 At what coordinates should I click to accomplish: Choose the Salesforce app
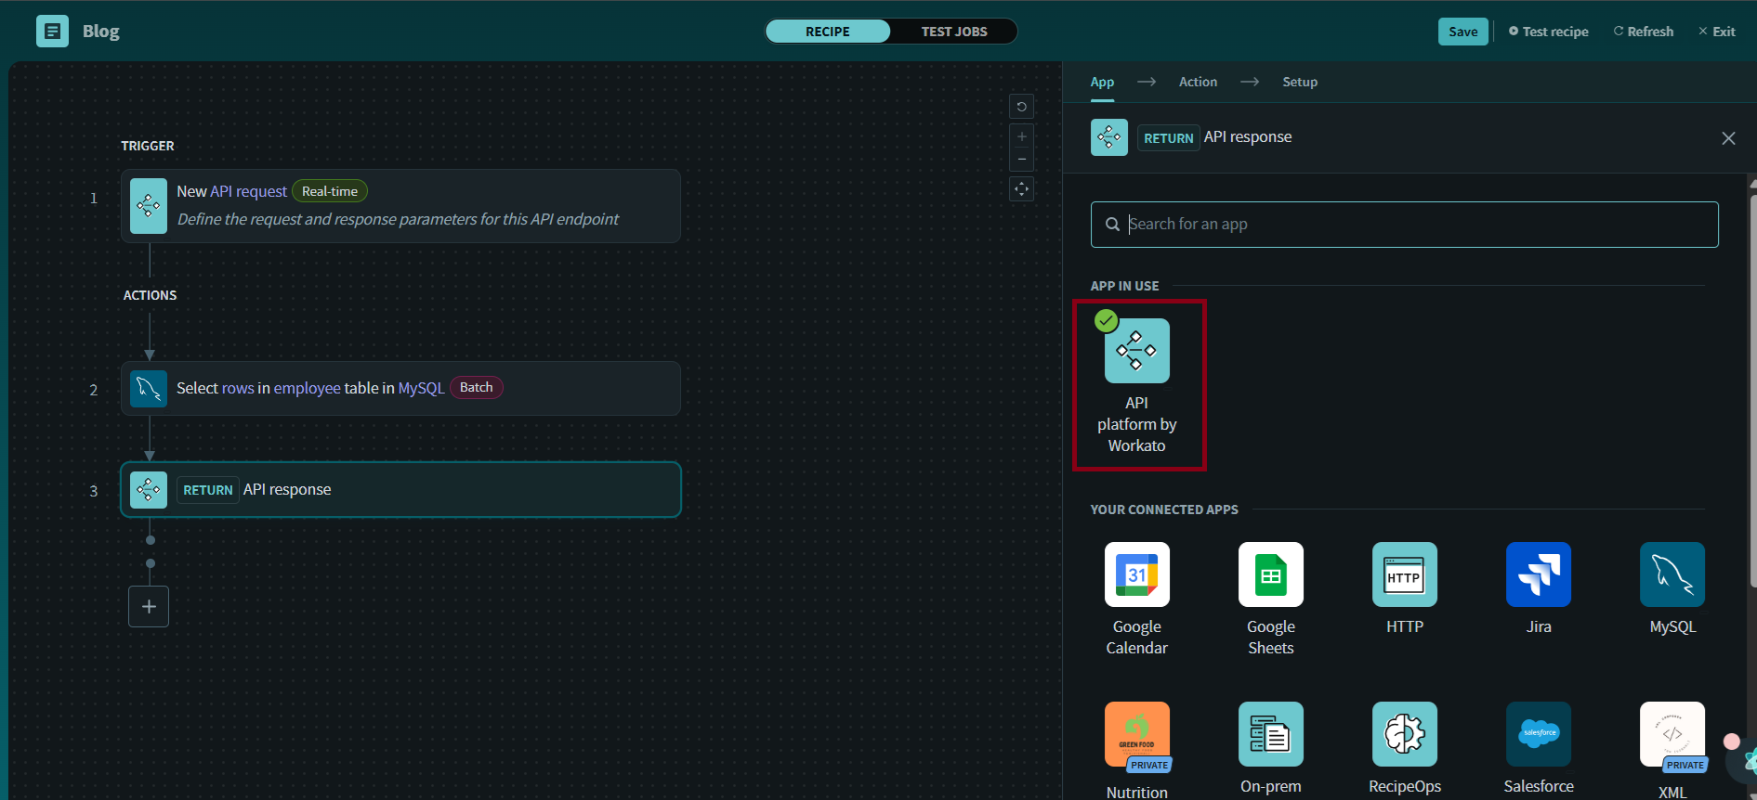point(1539,748)
